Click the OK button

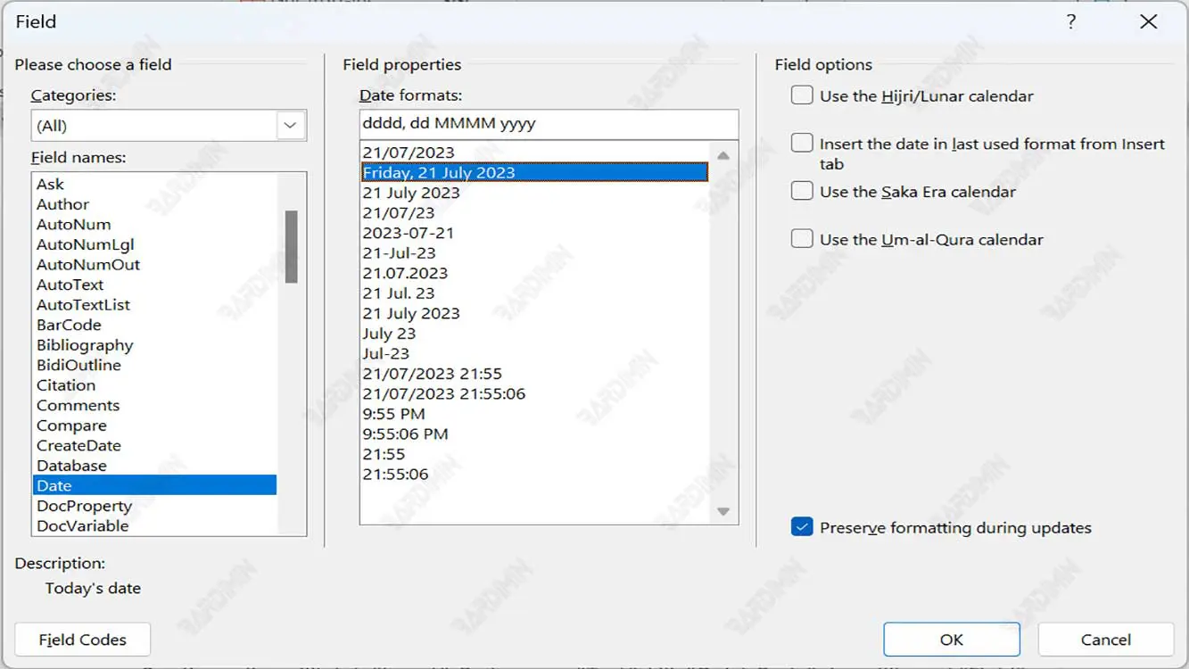(x=952, y=640)
